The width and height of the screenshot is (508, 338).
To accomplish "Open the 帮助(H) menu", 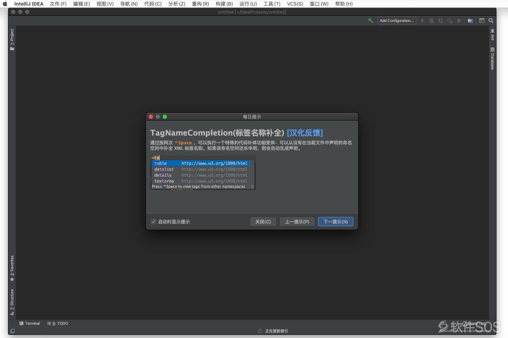I will click(344, 4).
